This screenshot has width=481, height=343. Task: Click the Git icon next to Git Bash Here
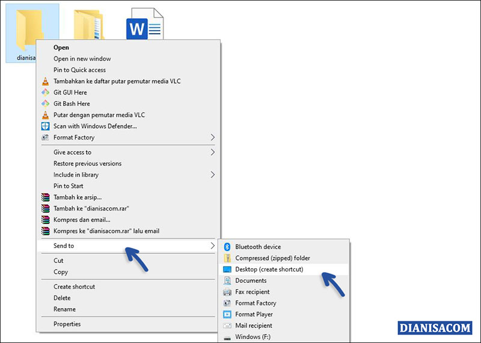pos(46,104)
